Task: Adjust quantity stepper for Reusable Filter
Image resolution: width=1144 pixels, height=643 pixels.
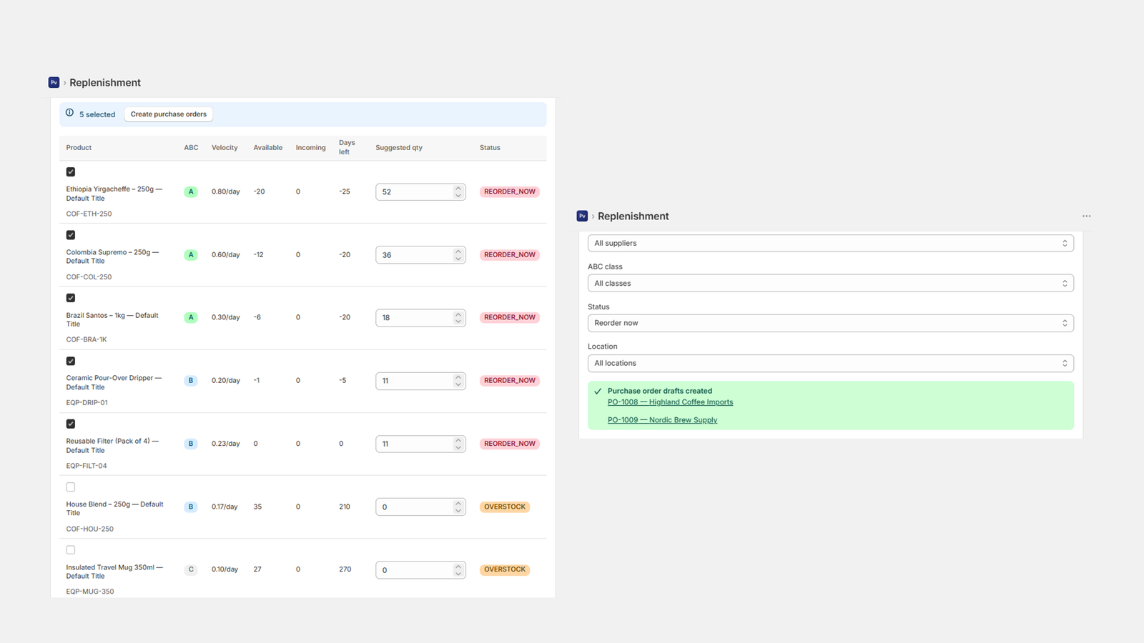Action: click(x=458, y=444)
